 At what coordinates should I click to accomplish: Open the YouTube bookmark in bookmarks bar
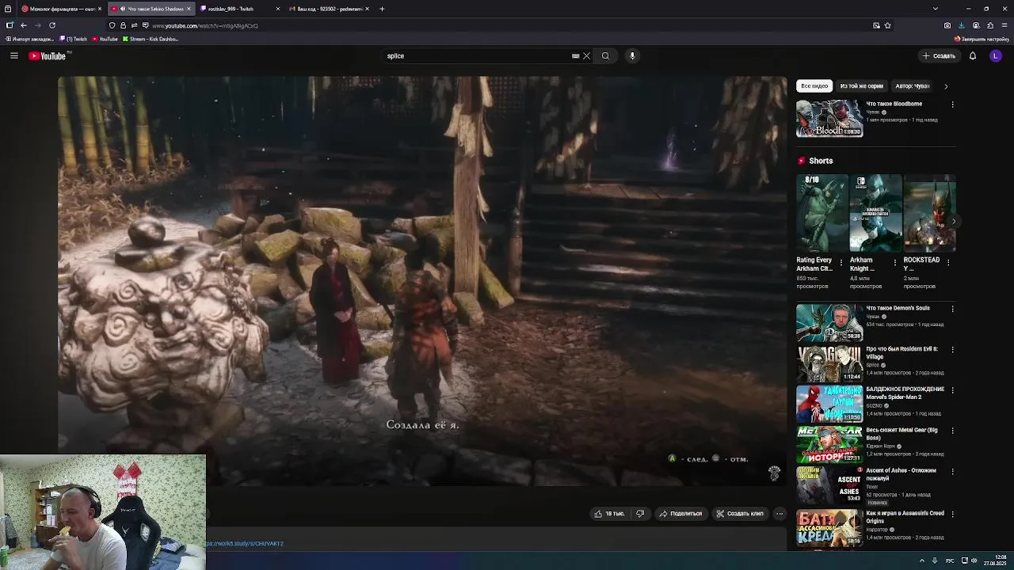[105, 39]
